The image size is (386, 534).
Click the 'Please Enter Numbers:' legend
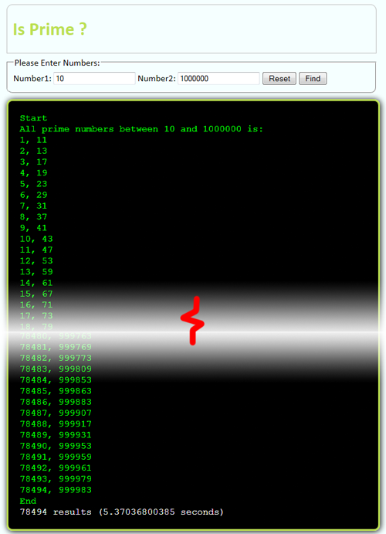(57, 63)
